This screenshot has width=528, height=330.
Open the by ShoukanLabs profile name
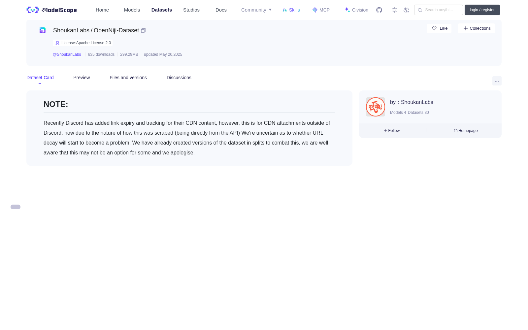coord(412,102)
